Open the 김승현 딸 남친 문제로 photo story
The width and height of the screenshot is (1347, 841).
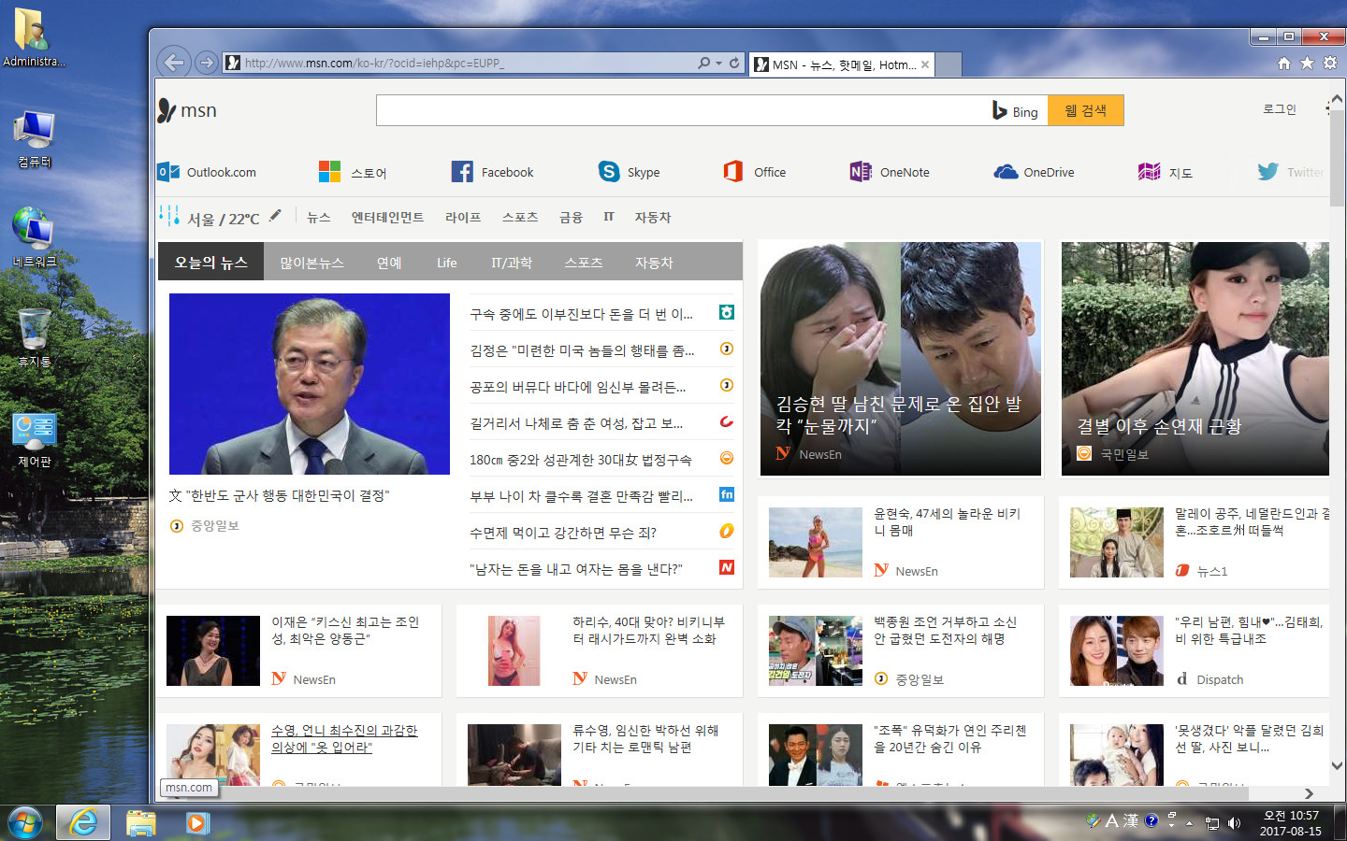coord(900,359)
